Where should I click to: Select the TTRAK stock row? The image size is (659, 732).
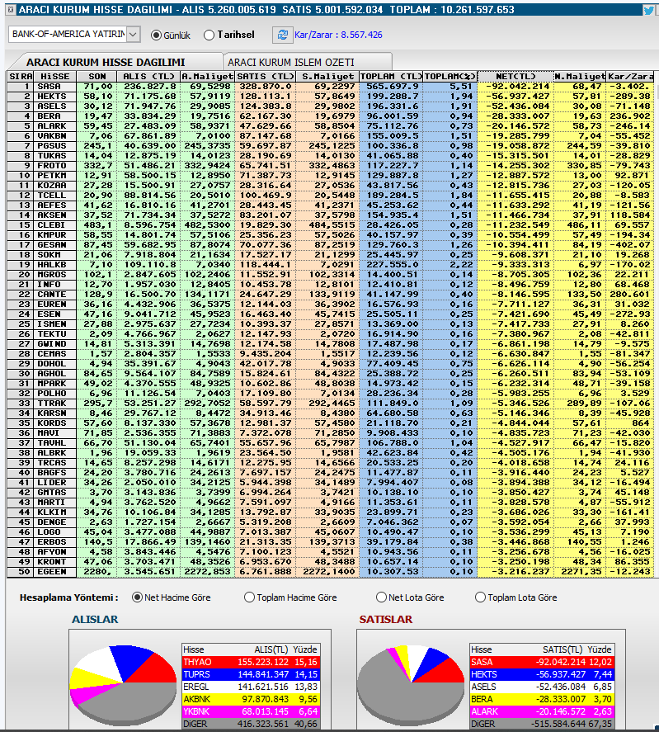pyautogui.click(x=331, y=404)
